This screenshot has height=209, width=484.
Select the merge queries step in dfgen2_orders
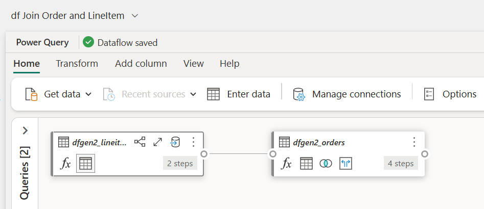(x=326, y=163)
